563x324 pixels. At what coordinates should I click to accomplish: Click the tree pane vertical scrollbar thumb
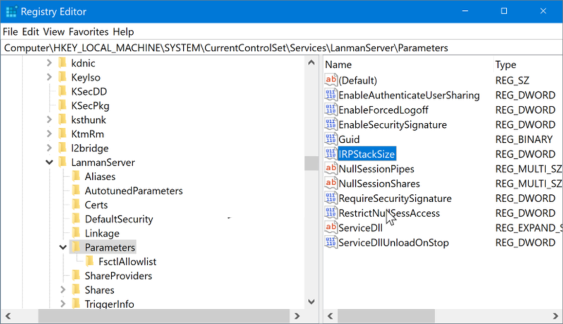[x=311, y=163]
